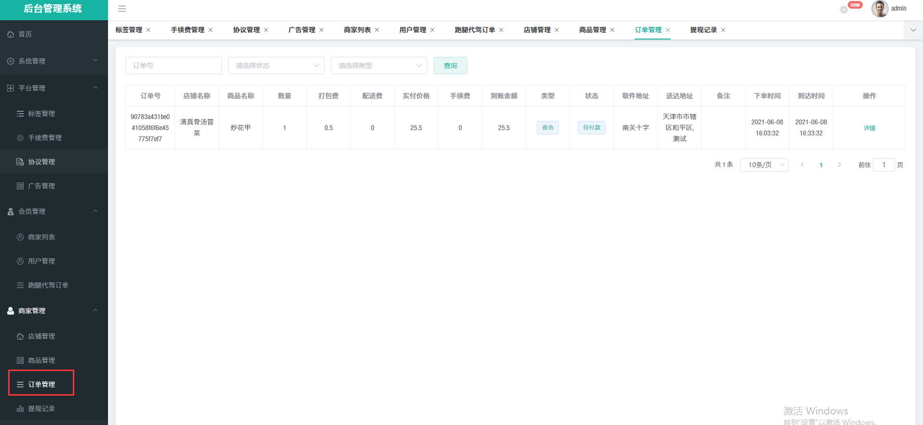Go to 首页 home in sidebar

25,34
